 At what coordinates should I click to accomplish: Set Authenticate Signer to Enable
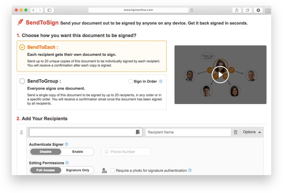(x=78, y=152)
